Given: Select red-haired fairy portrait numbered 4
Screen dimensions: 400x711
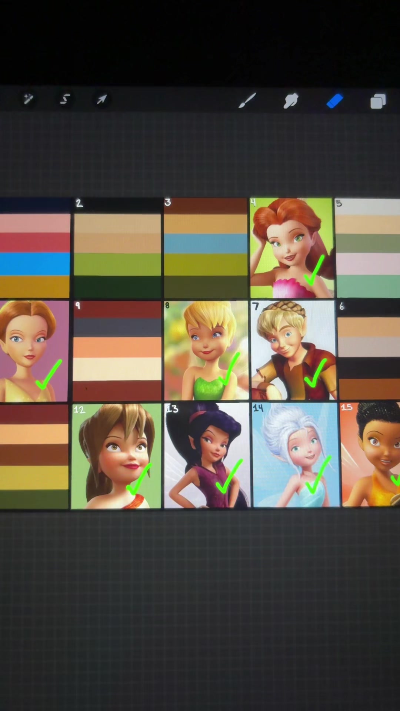Looking at the screenshot, I should click(x=291, y=248).
